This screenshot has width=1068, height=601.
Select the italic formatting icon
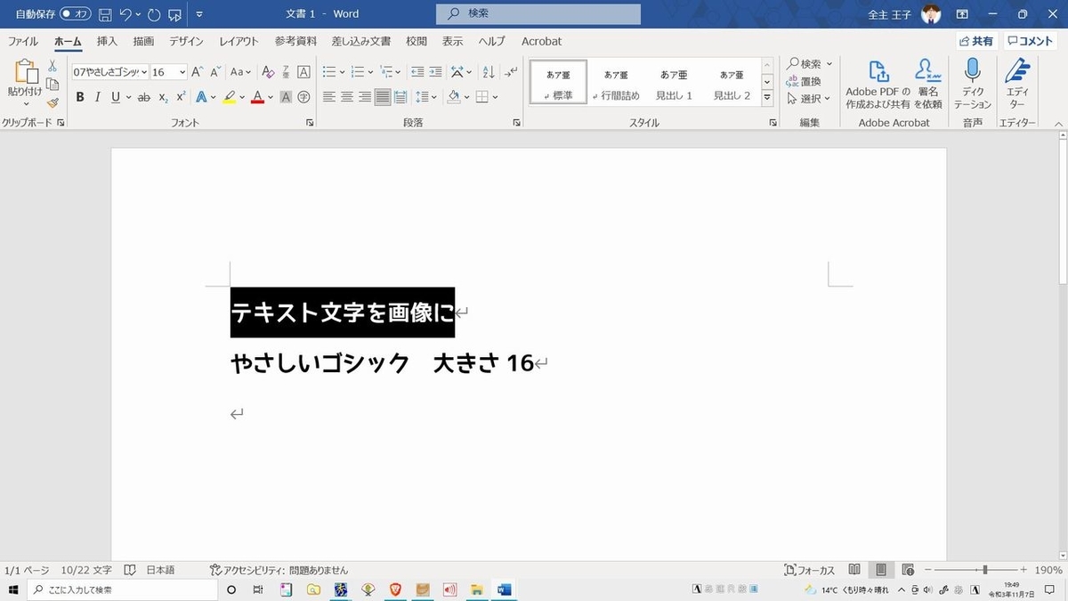(x=97, y=97)
